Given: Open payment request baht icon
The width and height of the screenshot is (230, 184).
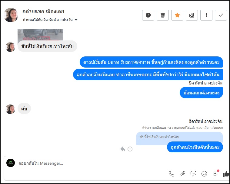Looking at the screenshot, I should pyautogui.click(x=215, y=174).
